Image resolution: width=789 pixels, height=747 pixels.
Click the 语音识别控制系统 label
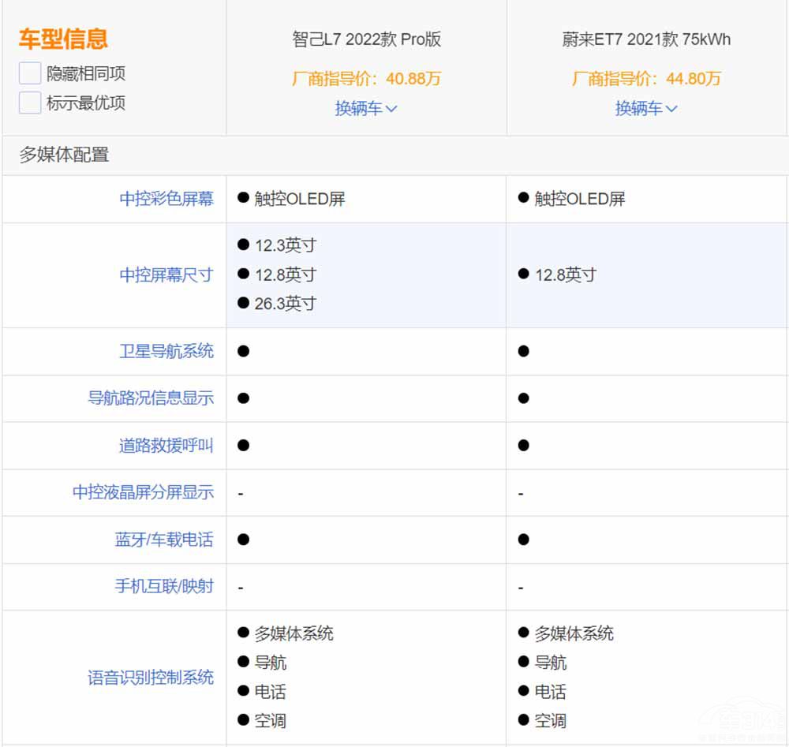tap(151, 678)
